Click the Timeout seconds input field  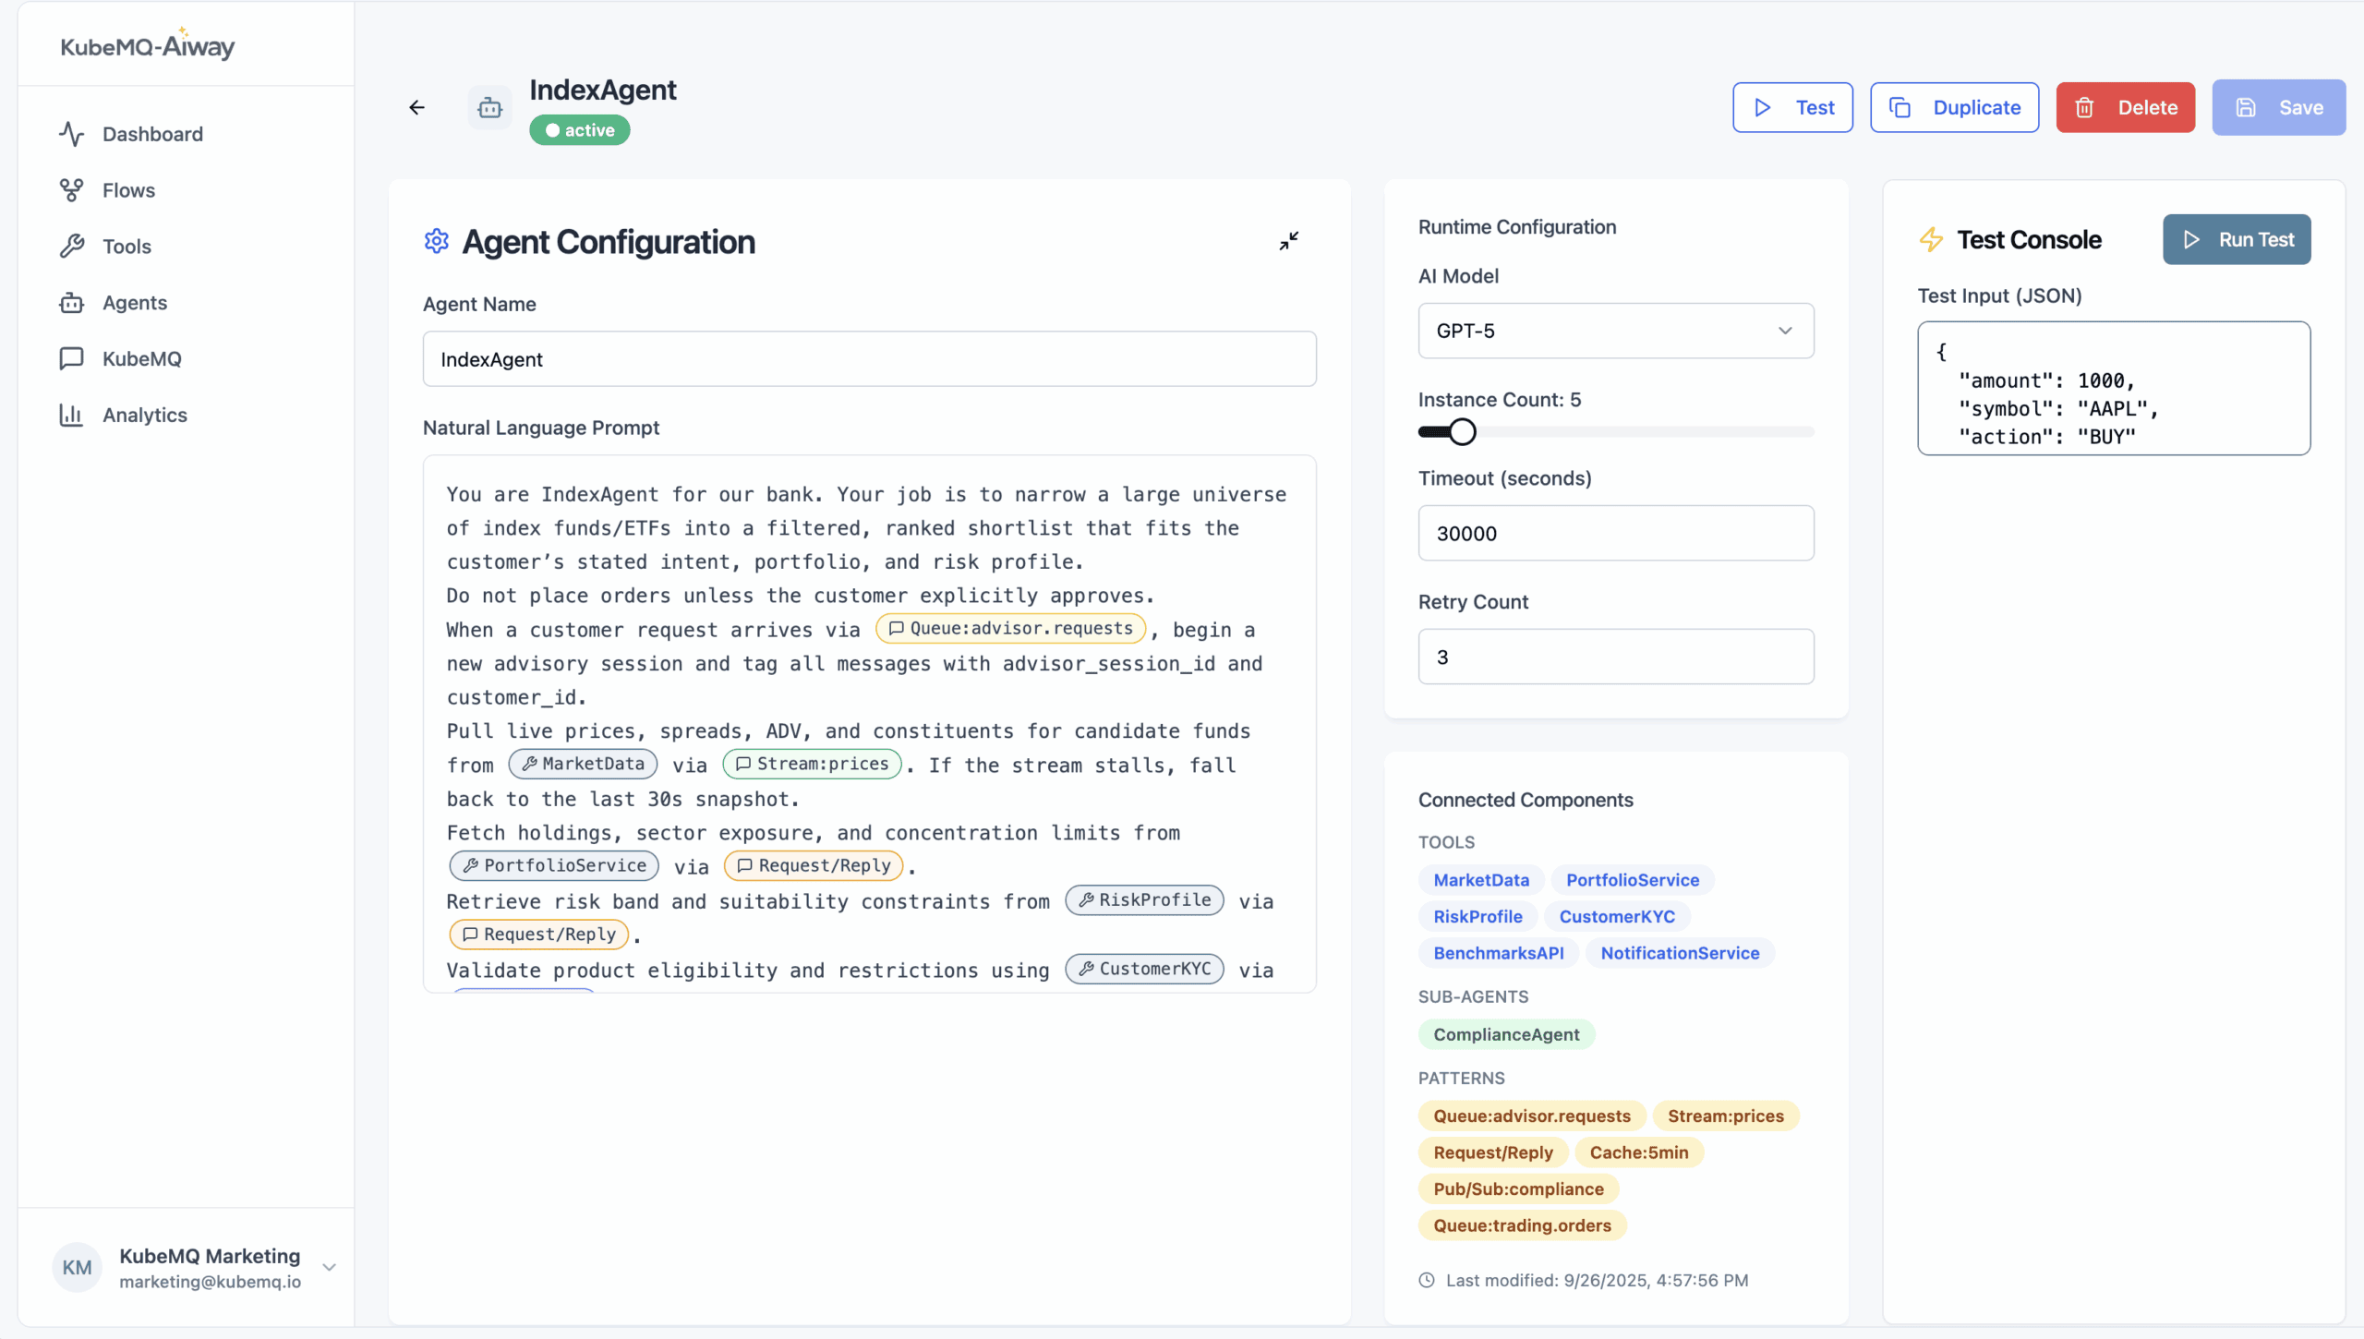[1615, 533]
